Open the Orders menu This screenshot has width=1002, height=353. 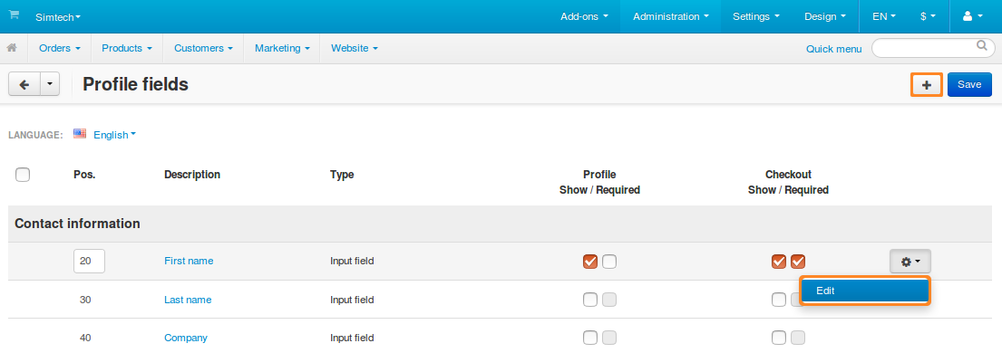tap(60, 48)
